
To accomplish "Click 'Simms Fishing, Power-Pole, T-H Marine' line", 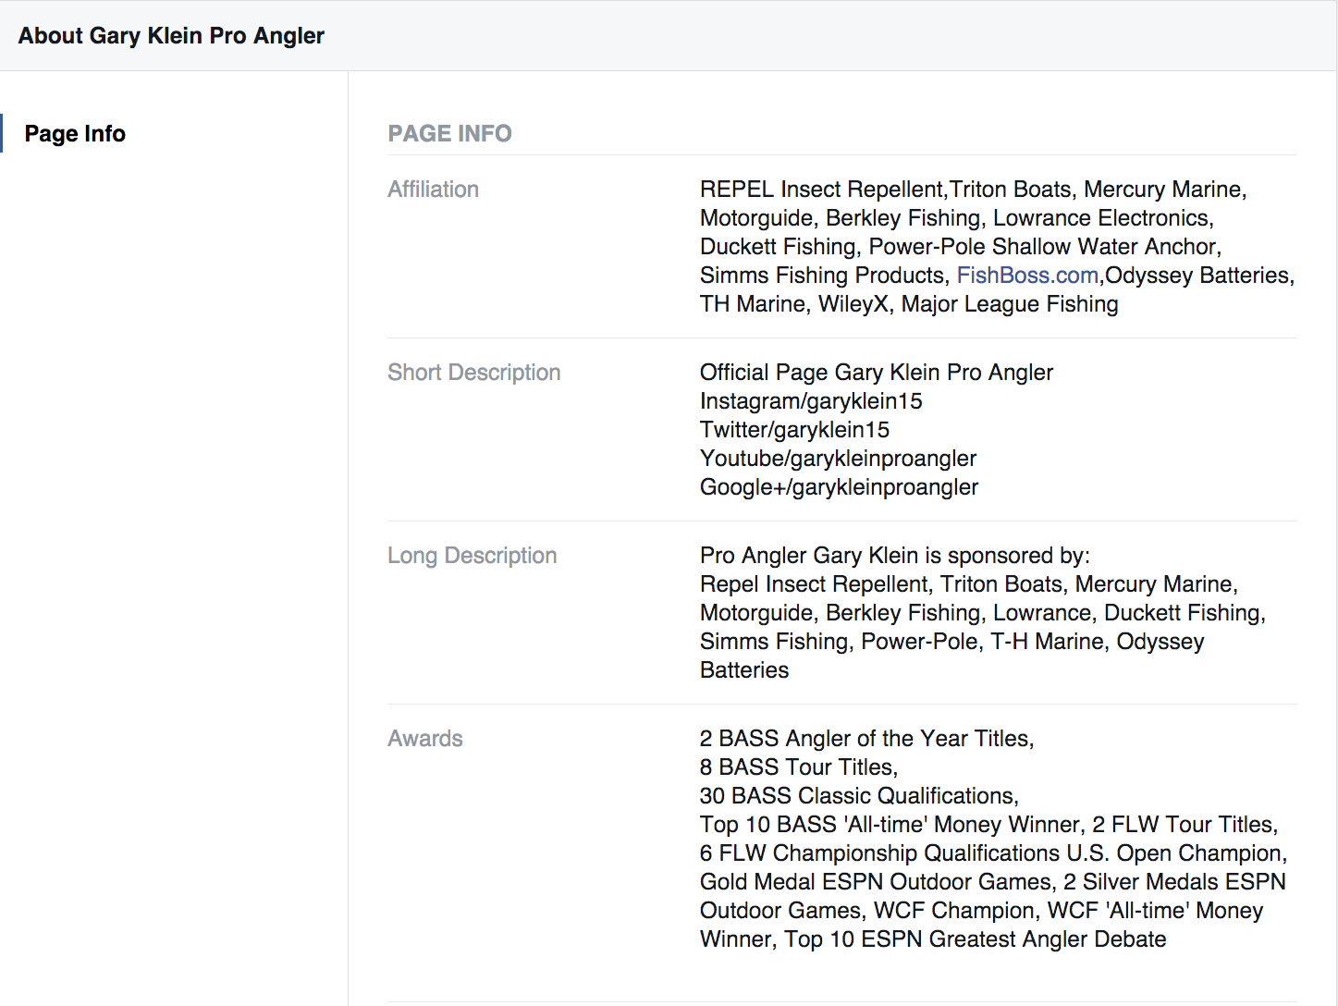I will 952,642.
